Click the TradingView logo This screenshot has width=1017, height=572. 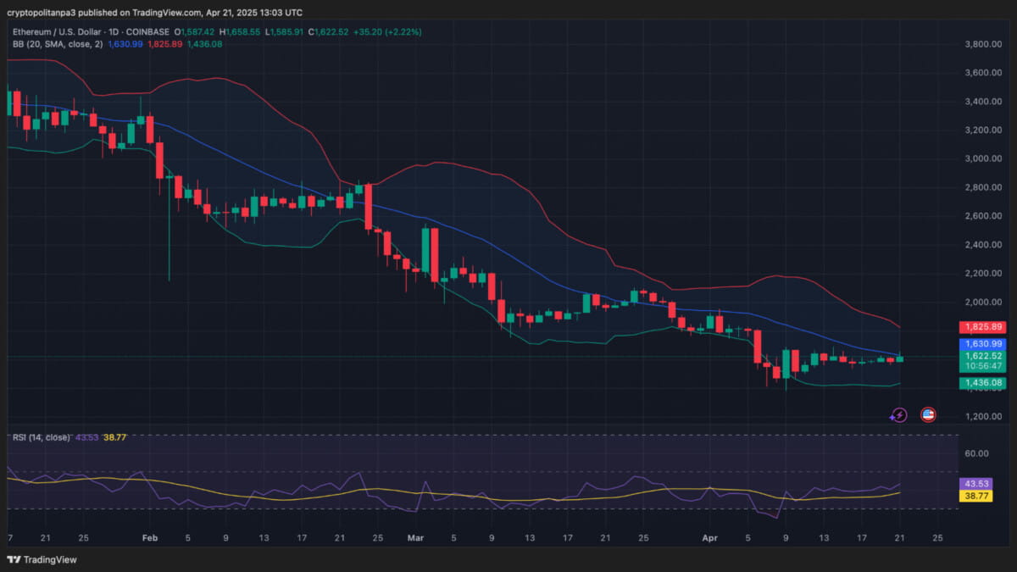pos(41,559)
